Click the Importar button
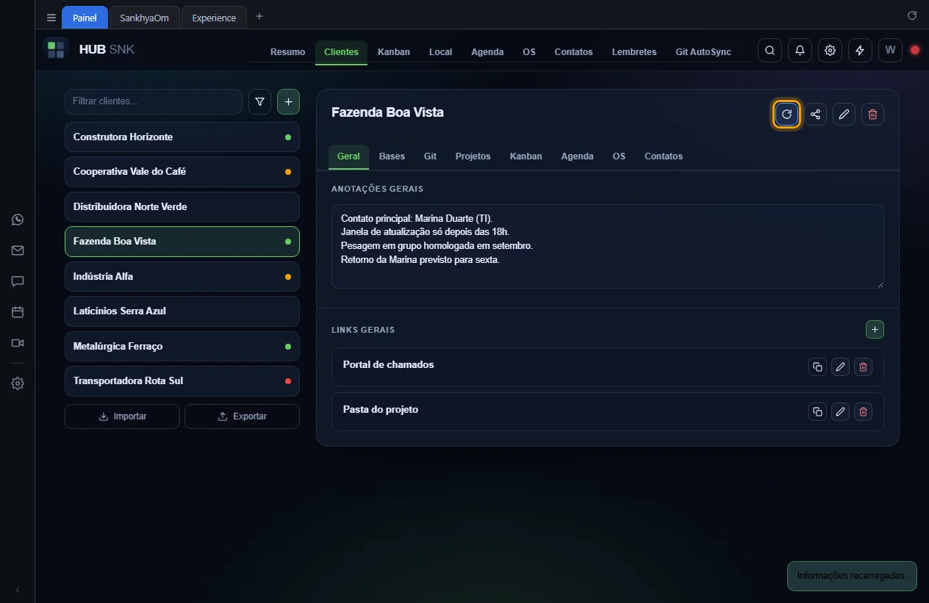Screen dimensions: 929x603 tap(122, 416)
